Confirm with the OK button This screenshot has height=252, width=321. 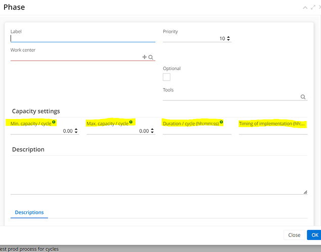(x=314, y=235)
